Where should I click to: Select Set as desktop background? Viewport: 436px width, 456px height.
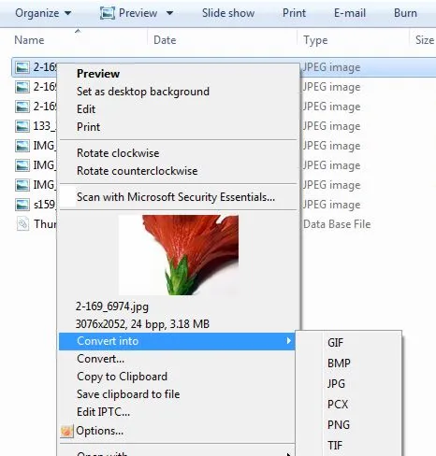click(x=143, y=92)
